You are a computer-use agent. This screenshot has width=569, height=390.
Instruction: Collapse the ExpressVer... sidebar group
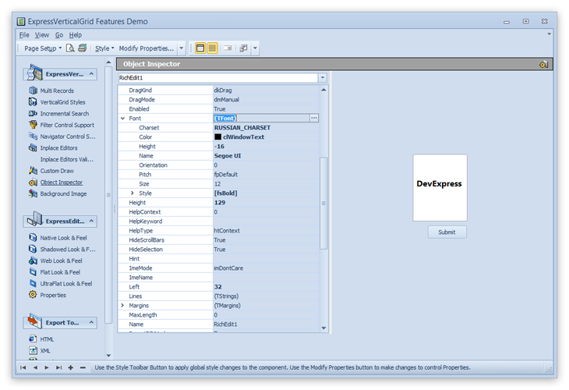click(91, 74)
